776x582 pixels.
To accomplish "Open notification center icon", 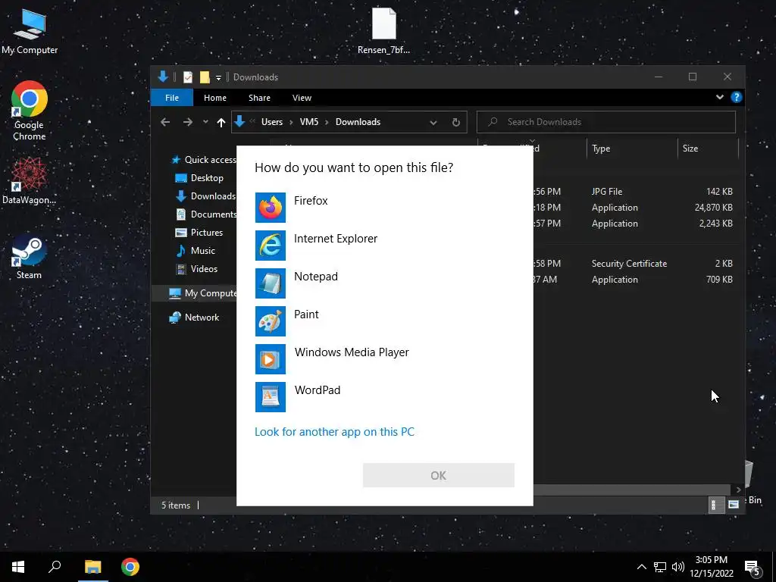I will pyautogui.click(x=753, y=568).
